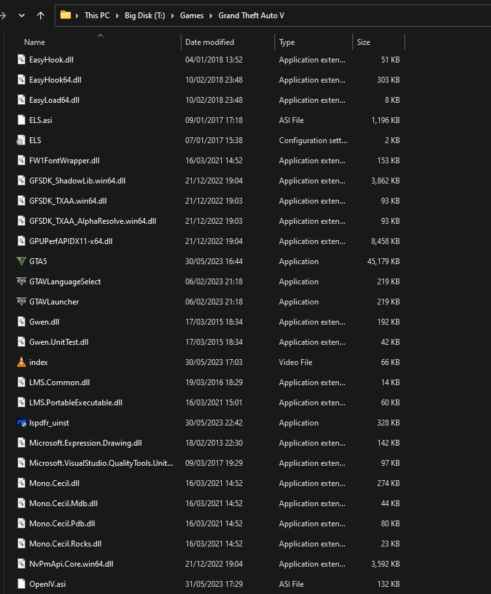
Task: Click the 1,196 KB size of ELS.asi
Action: 386,120
